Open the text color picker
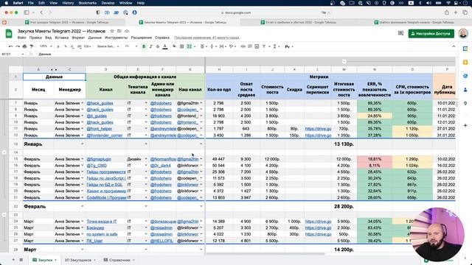The width and height of the screenshot is (472, 265). point(165,46)
